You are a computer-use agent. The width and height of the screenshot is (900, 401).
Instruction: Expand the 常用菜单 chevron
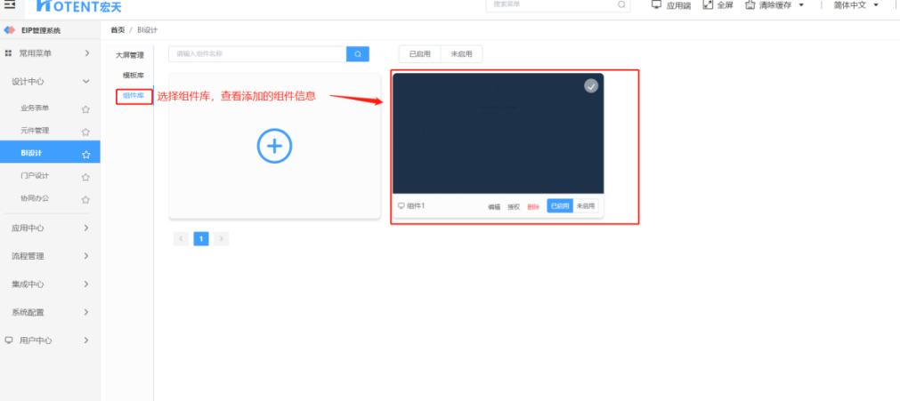point(86,53)
